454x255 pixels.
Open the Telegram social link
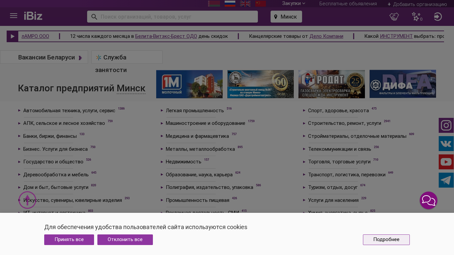tap(446, 180)
